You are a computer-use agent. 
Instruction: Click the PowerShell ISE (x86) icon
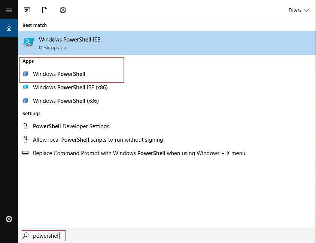click(25, 87)
